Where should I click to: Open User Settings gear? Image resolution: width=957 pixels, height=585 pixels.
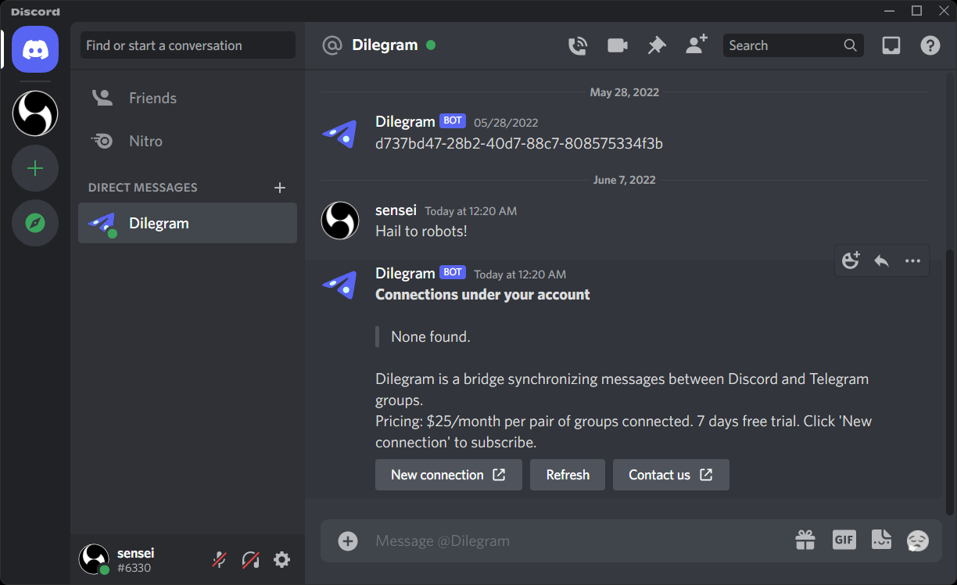click(x=281, y=559)
